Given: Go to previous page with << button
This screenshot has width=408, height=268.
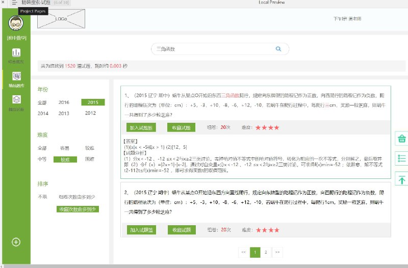Looking at the screenshot, I should click(x=244, y=252).
